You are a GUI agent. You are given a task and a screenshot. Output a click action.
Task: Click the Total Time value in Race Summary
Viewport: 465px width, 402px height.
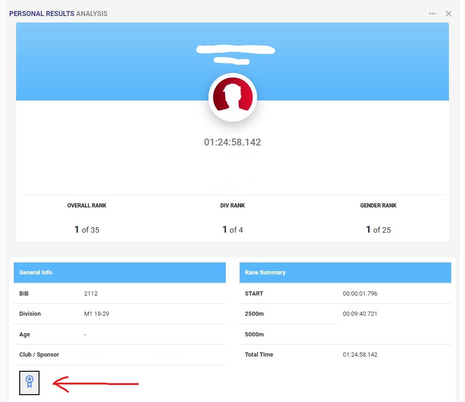coord(360,355)
